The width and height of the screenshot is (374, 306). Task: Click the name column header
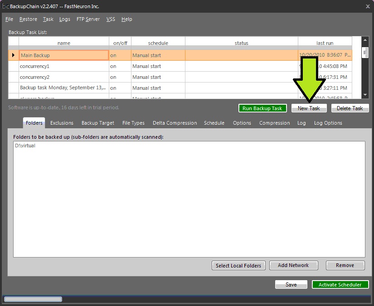tap(63, 43)
